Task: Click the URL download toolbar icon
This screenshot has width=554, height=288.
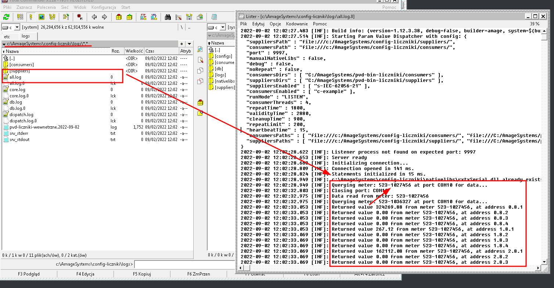Action: [154, 17]
